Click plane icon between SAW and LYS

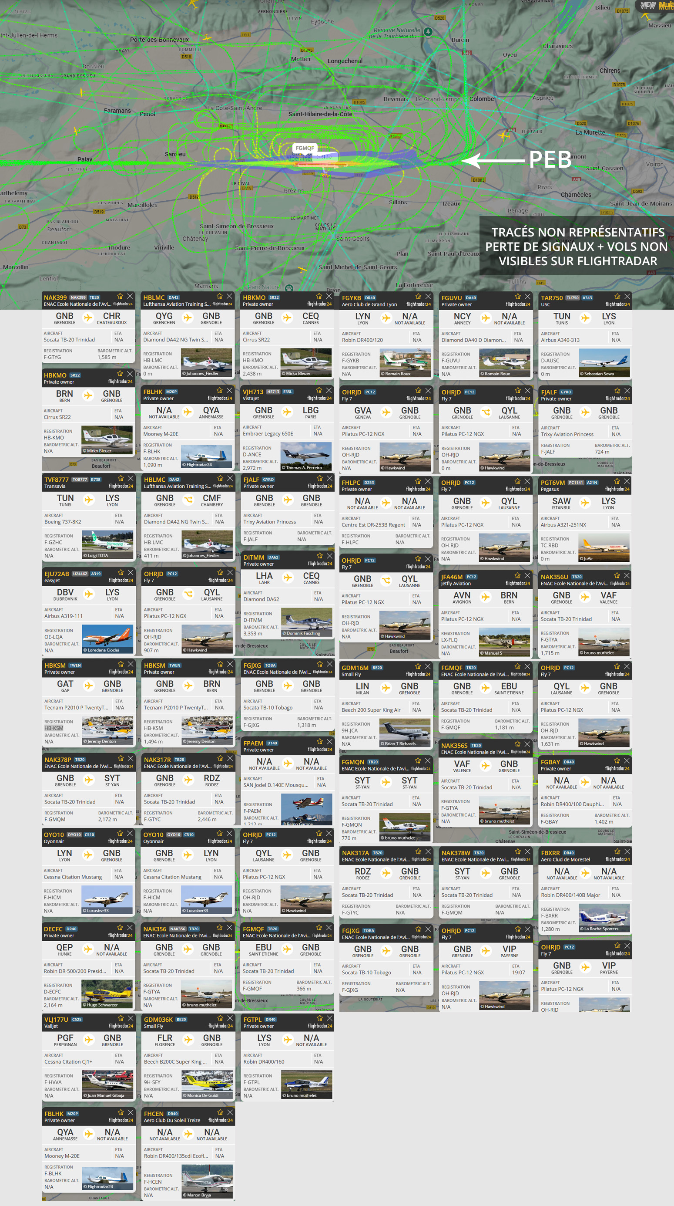point(585,503)
